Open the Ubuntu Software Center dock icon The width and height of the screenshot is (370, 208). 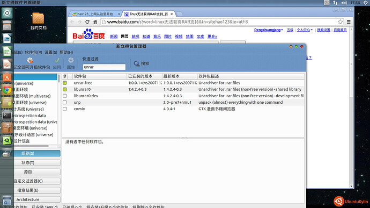tap(7, 77)
